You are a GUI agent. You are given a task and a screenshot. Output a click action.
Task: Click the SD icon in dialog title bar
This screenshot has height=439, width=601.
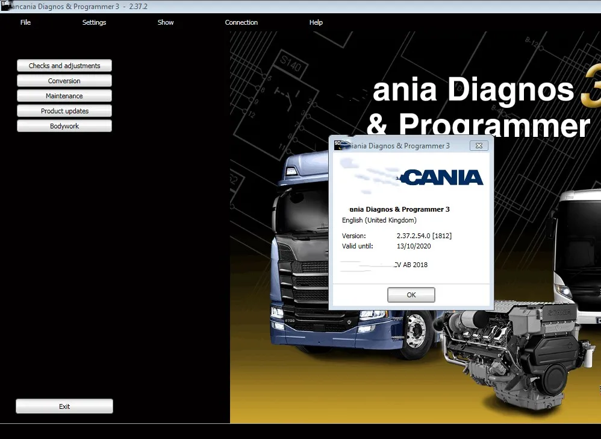tap(338, 145)
